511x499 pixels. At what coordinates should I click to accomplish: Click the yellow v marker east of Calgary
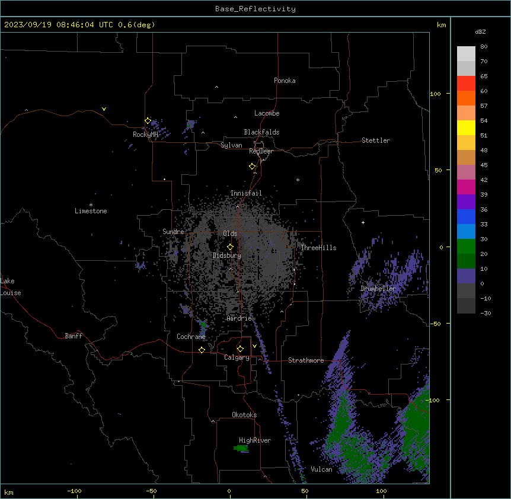tap(254, 346)
